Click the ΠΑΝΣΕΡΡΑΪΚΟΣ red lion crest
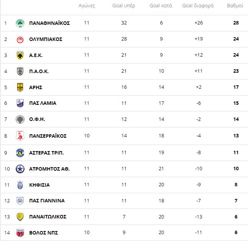This screenshot has width=248, height=241. tap(20, 136)
